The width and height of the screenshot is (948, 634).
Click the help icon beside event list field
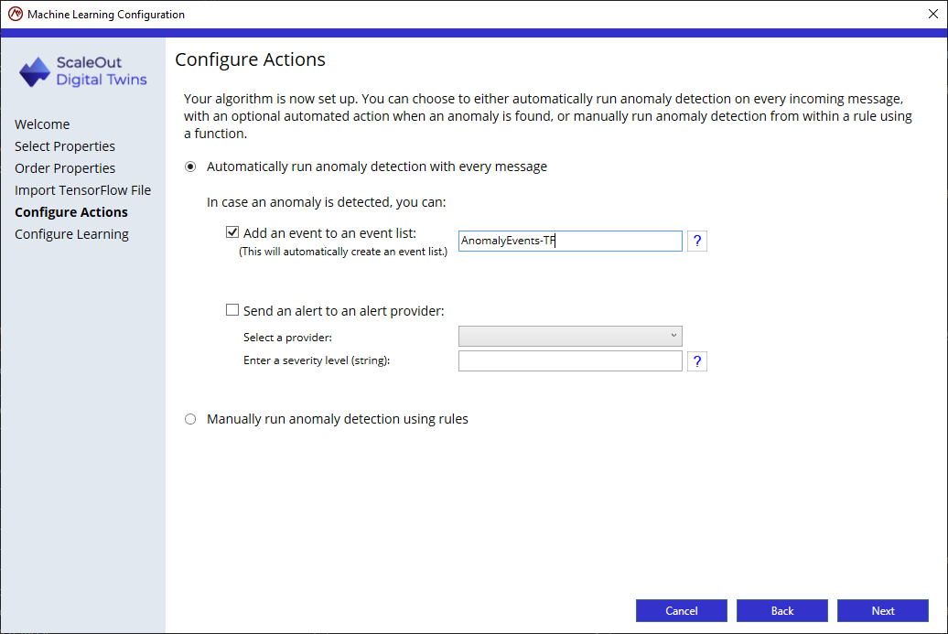point(696,242)
